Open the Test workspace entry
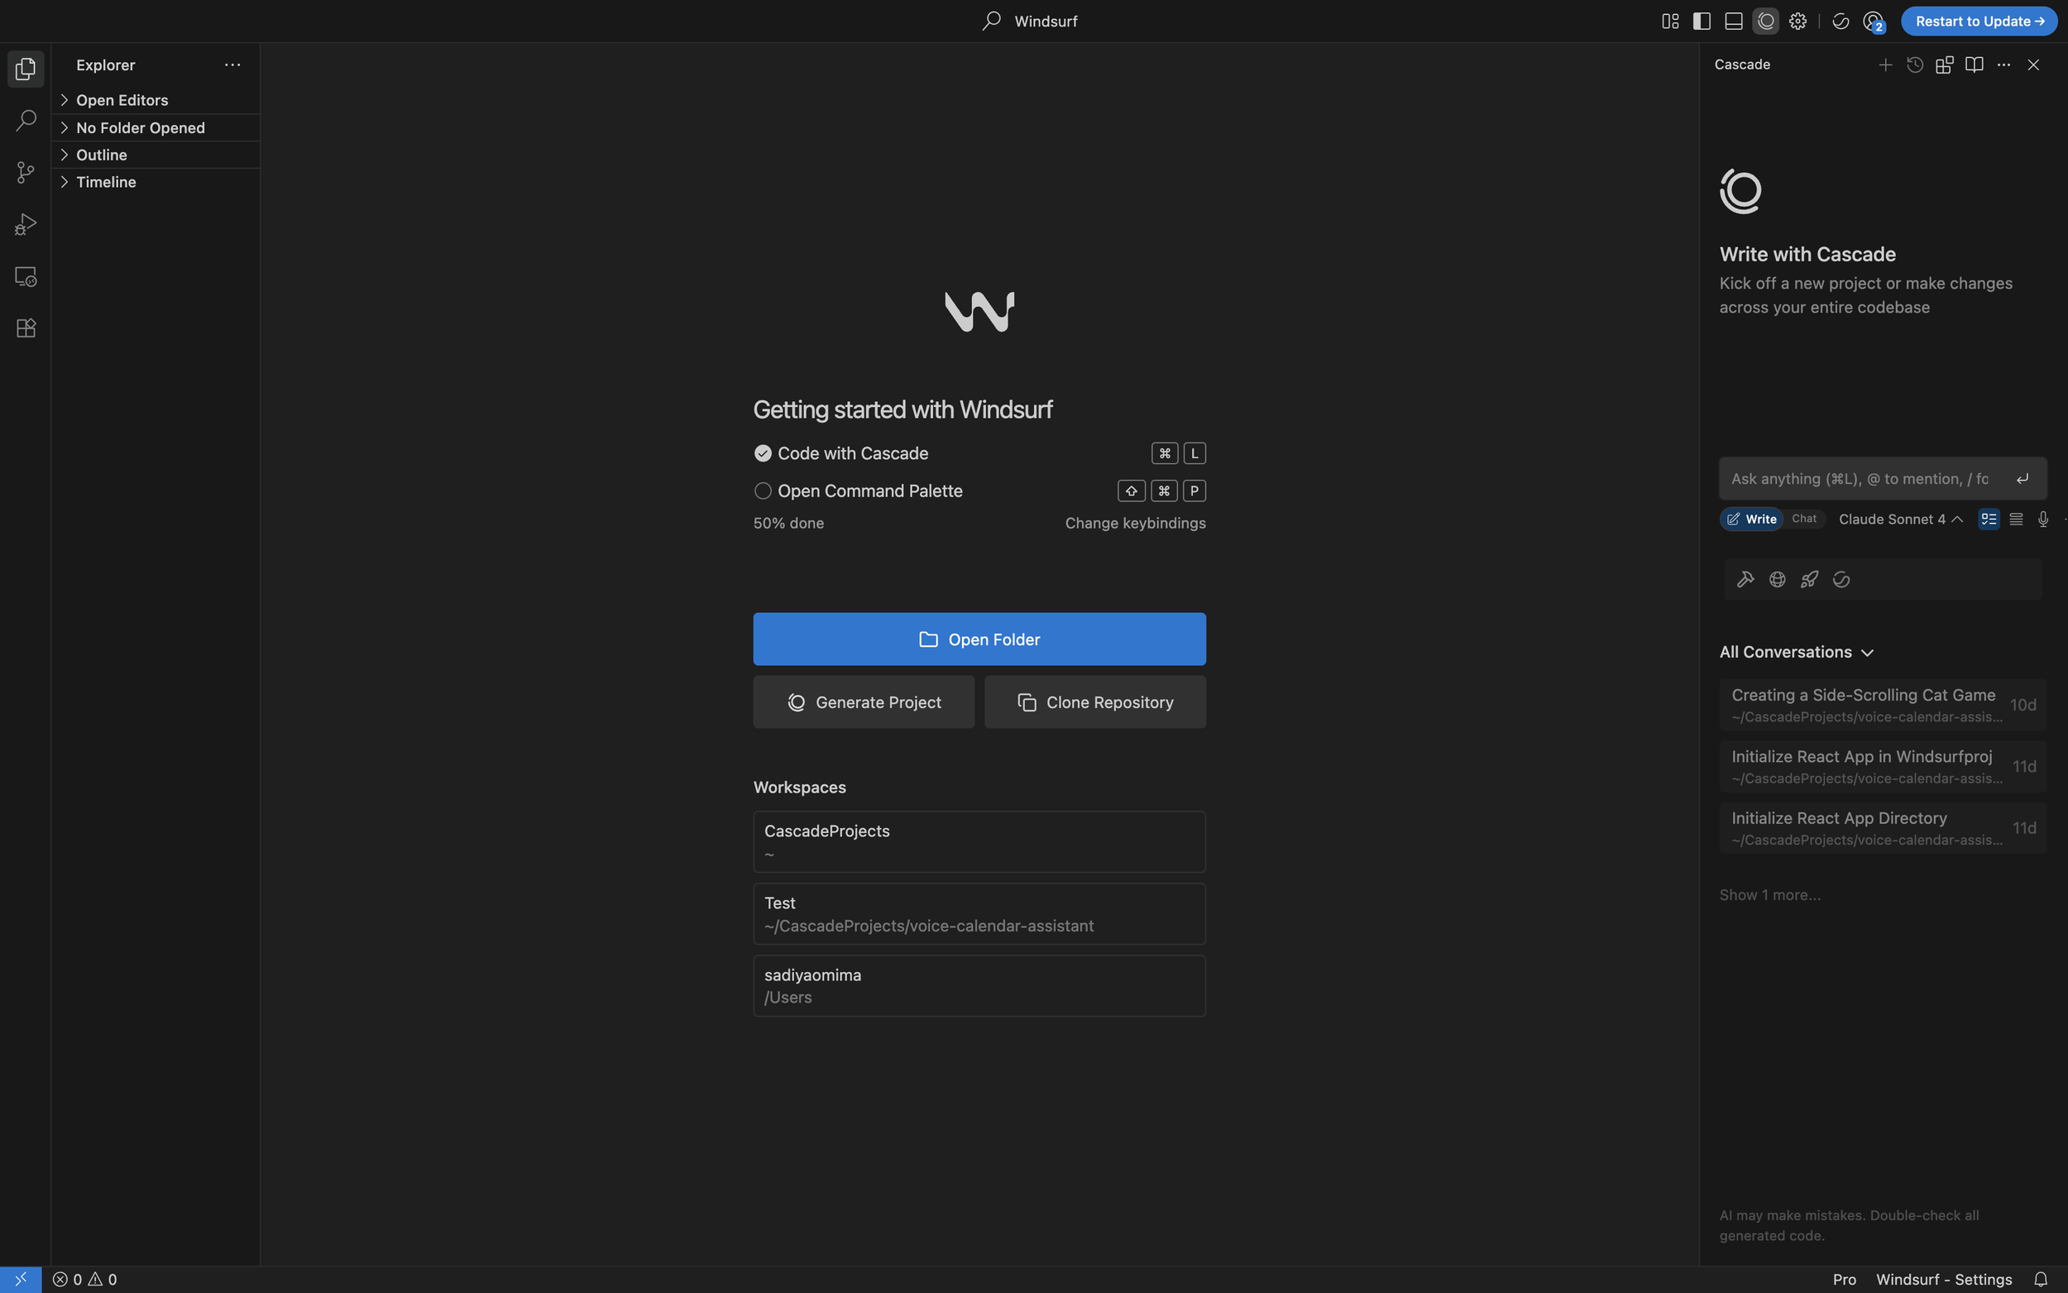The image size is (2068, 1293). [979, 913]
